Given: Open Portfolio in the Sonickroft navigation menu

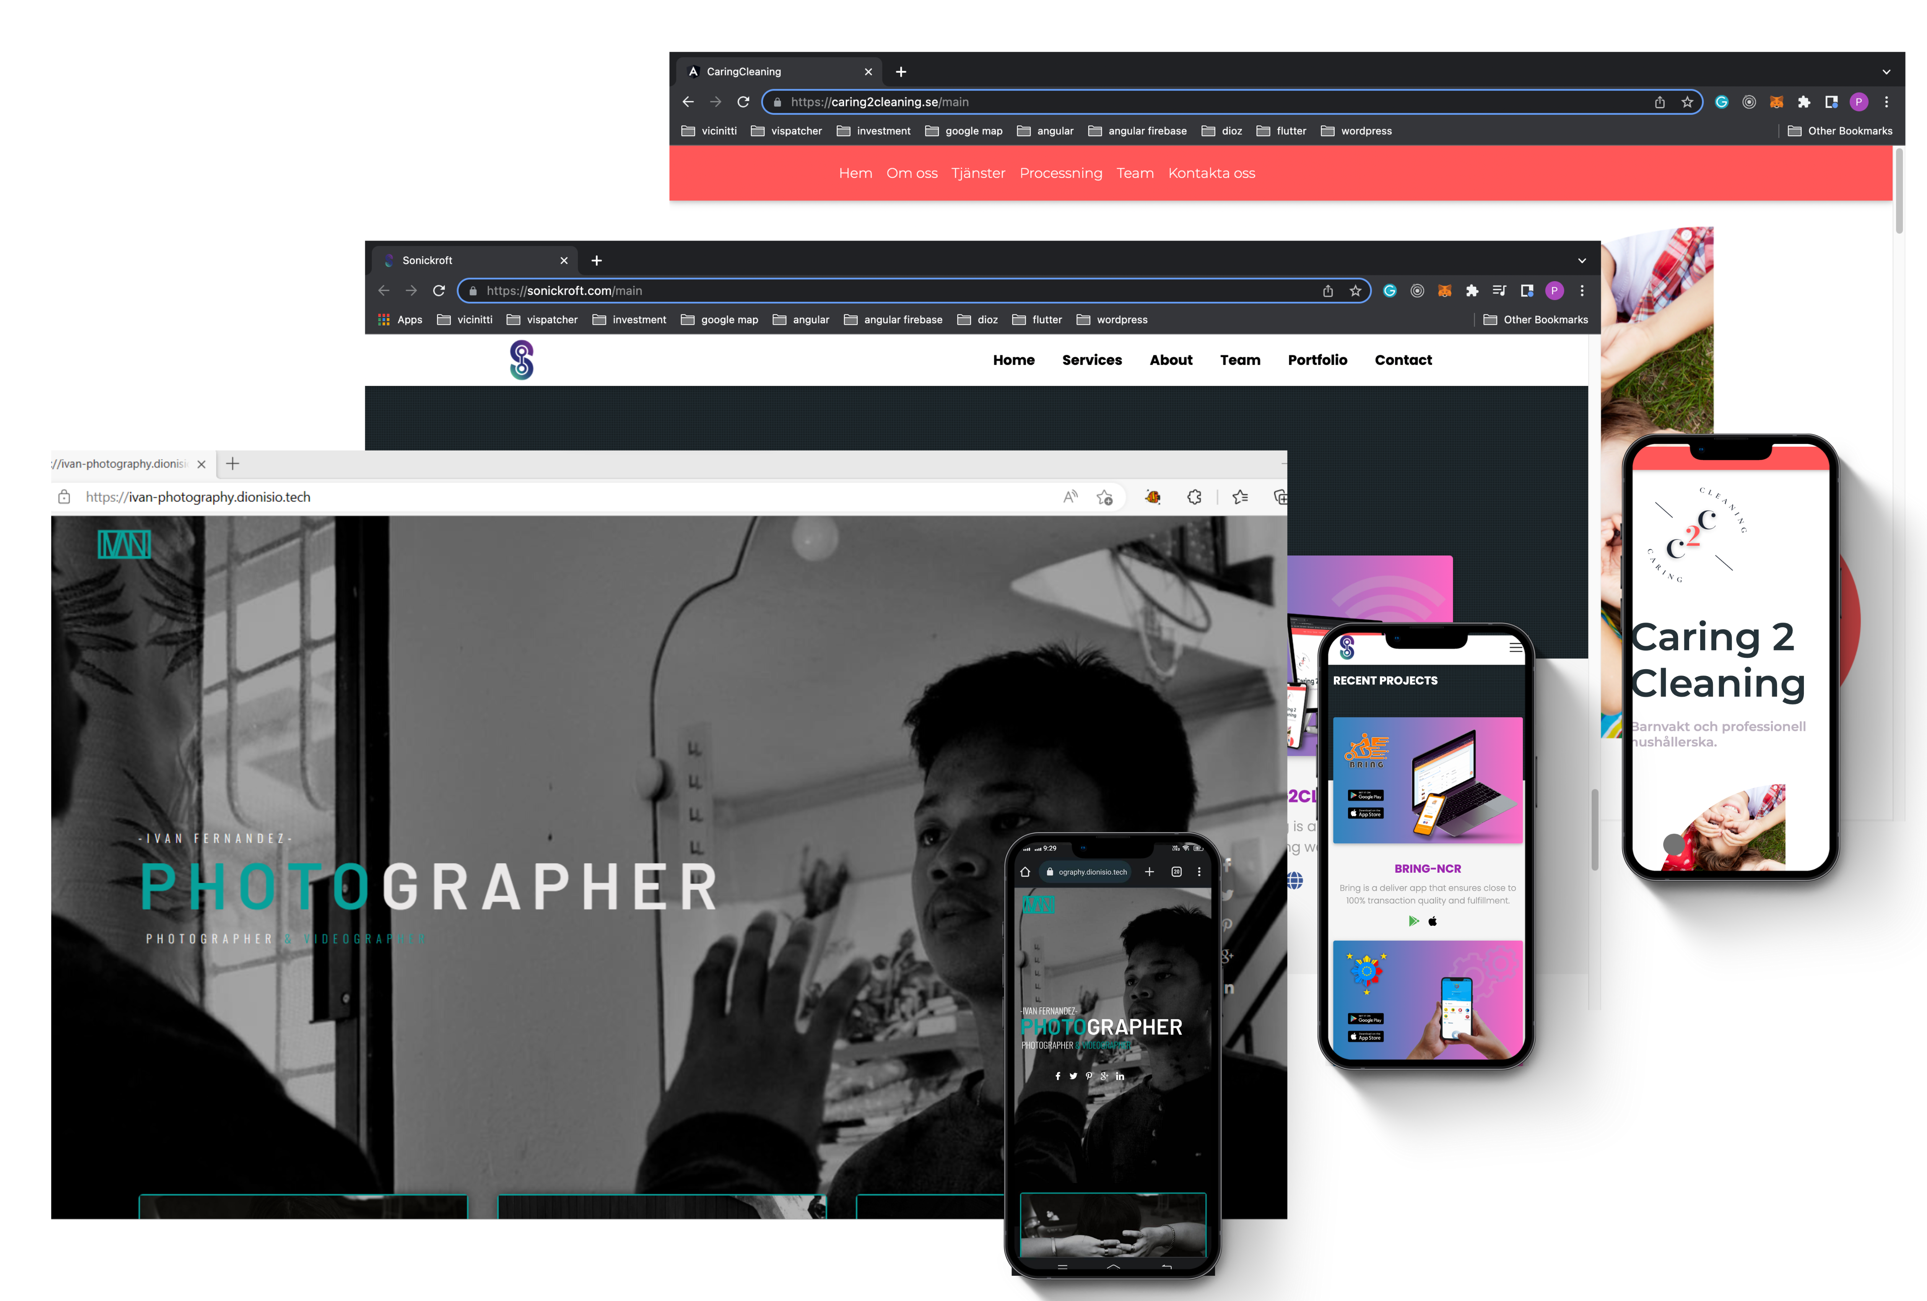Looking at the screenshot, I should coord(1317,360).
